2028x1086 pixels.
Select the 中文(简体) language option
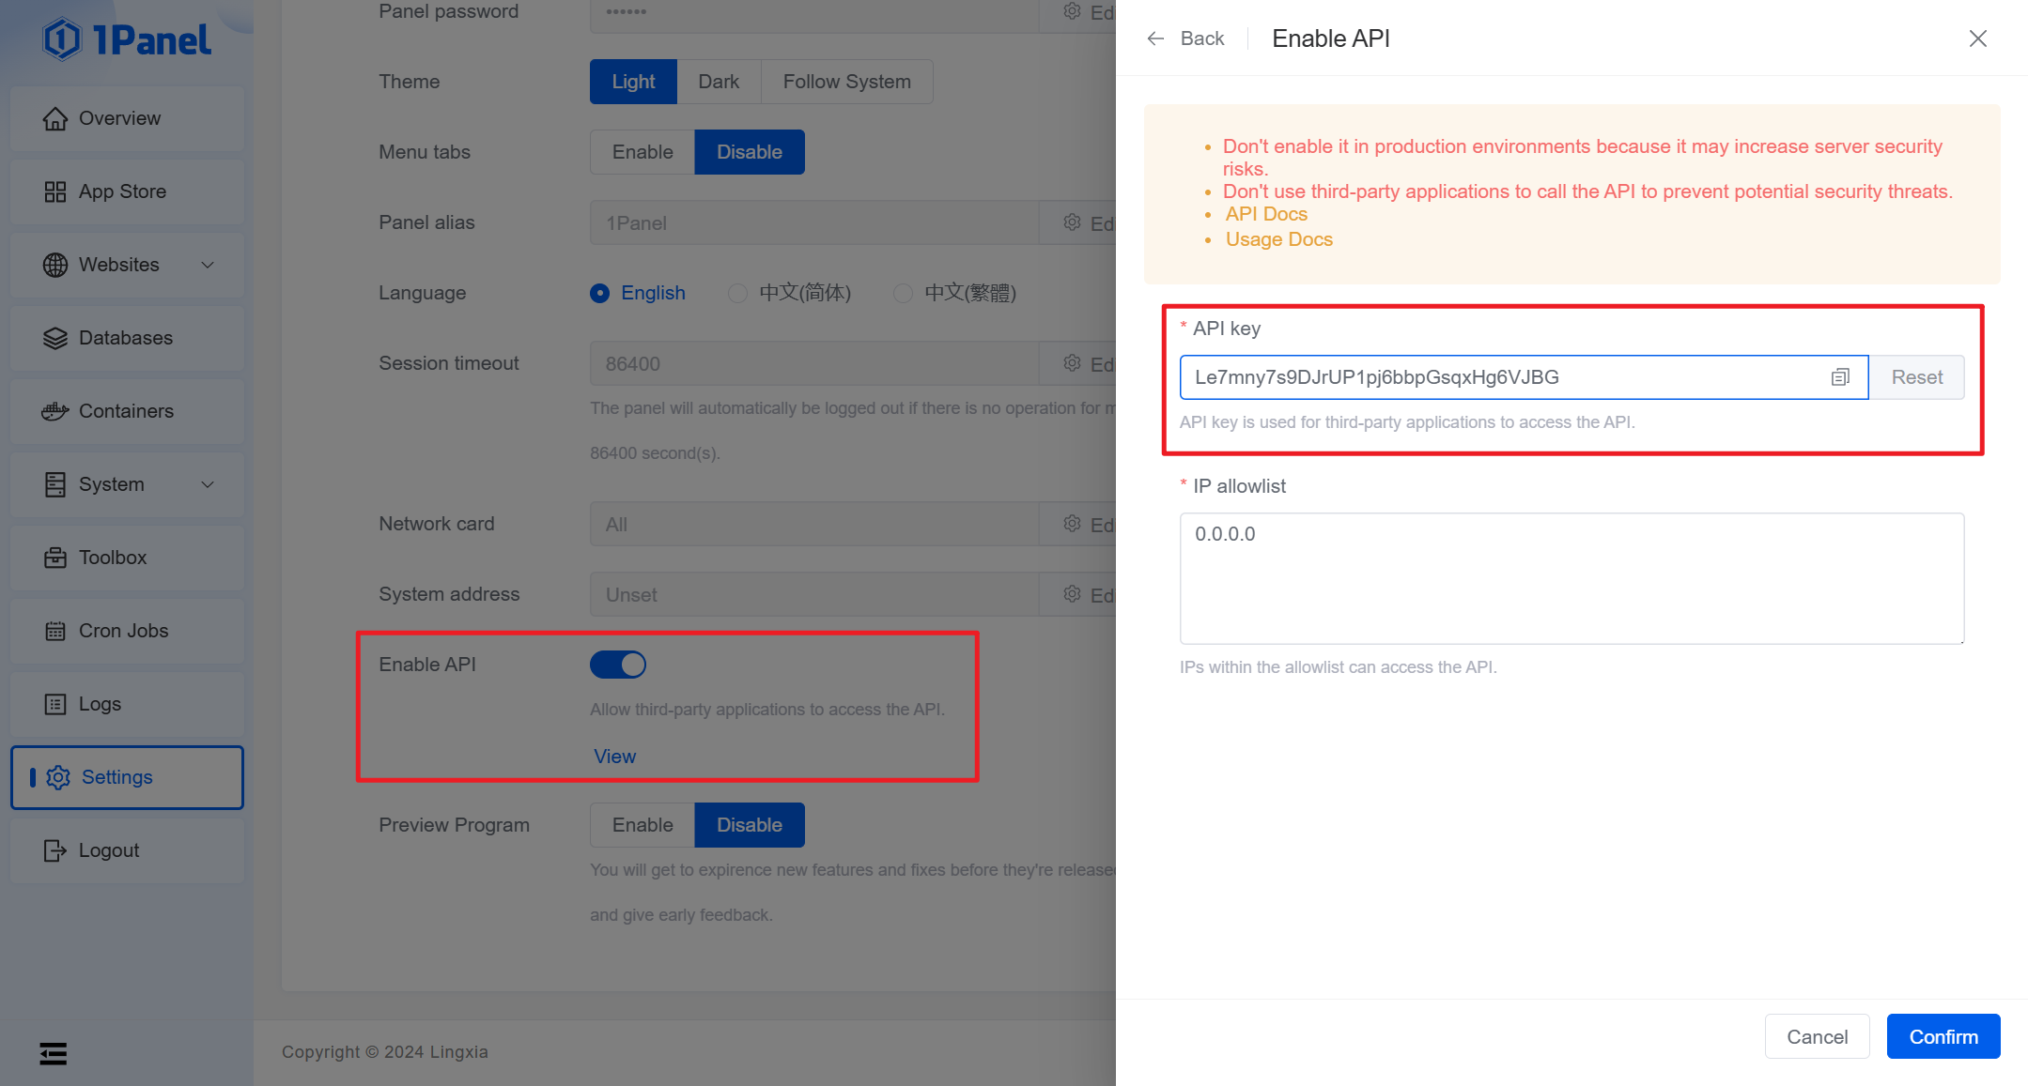click(x=737, y=293)
